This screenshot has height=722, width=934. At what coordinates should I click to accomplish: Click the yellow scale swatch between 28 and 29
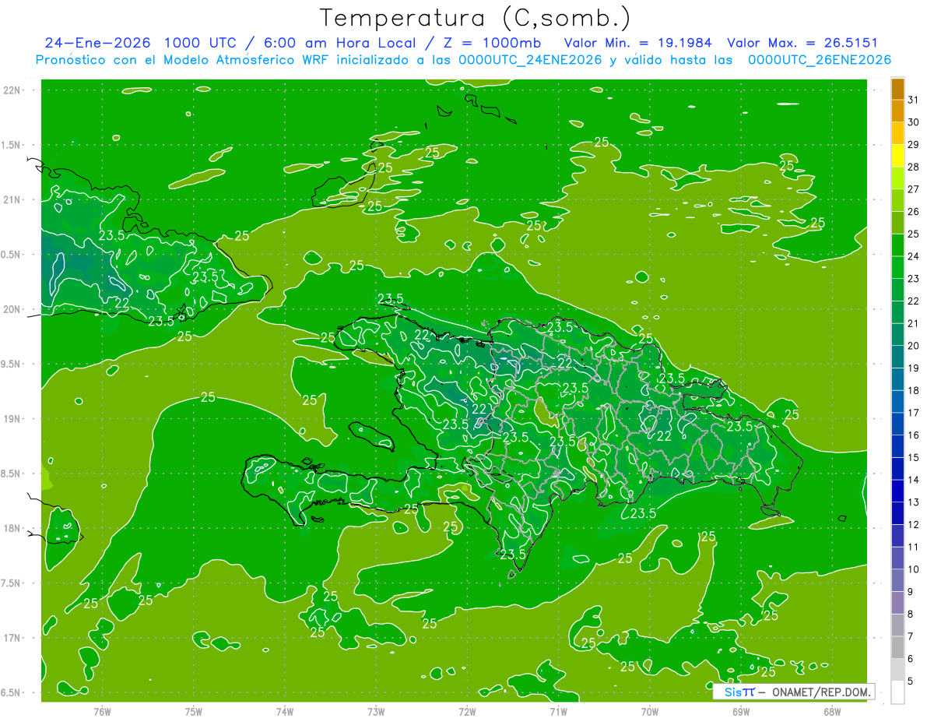(897, 157)
